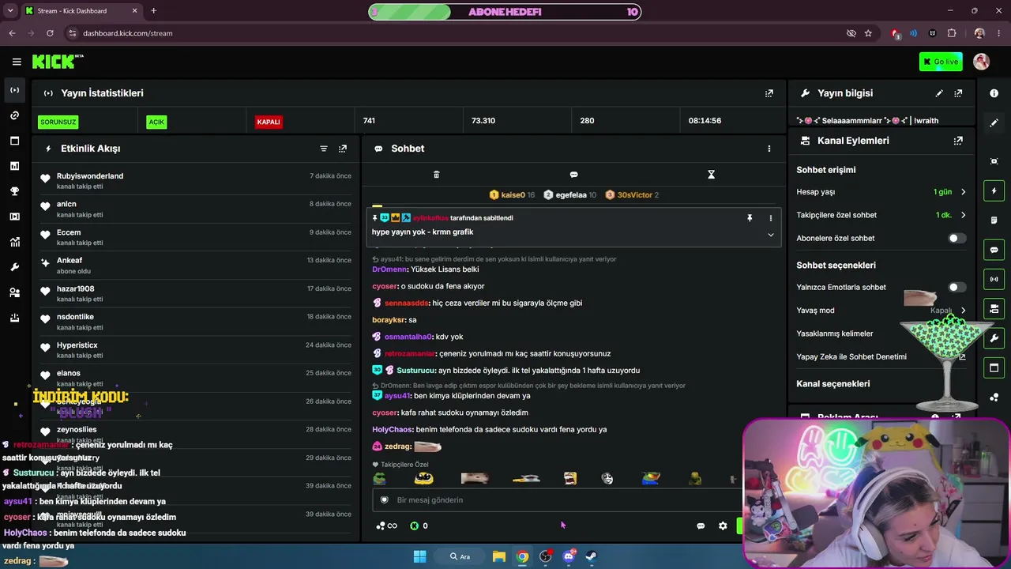
Task: Open the growth analytics icon in left sidebar
Action: [x=14, y=242]
